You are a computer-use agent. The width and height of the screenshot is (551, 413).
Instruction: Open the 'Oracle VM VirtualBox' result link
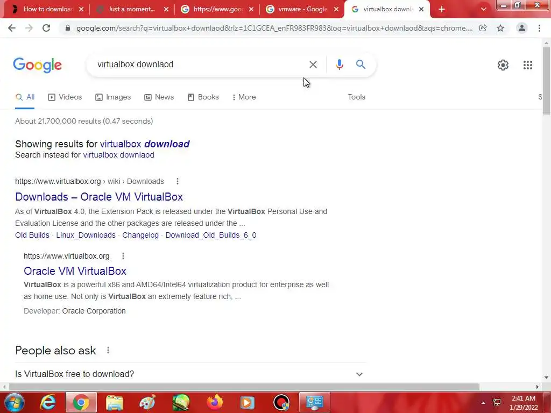tap(75, 271)
